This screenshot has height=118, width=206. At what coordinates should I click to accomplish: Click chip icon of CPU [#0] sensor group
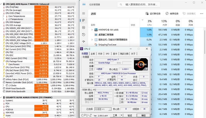(4, 4)
